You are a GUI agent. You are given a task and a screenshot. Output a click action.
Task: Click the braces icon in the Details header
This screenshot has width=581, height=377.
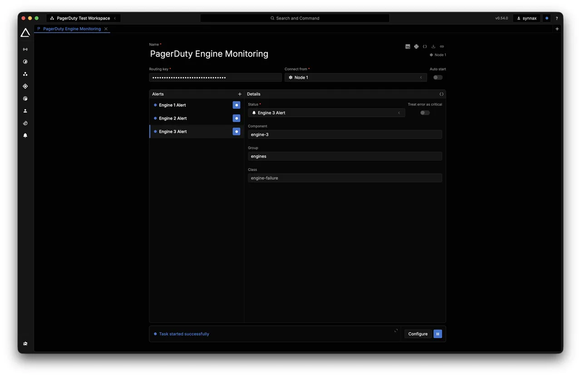pyautogui.click(x=442, y=94)
